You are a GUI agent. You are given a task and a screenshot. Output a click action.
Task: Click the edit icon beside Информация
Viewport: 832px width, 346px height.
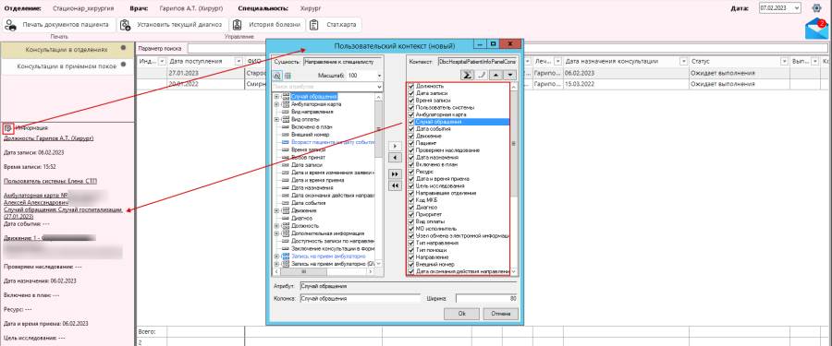pyautogui.click(x=8, y=127)
